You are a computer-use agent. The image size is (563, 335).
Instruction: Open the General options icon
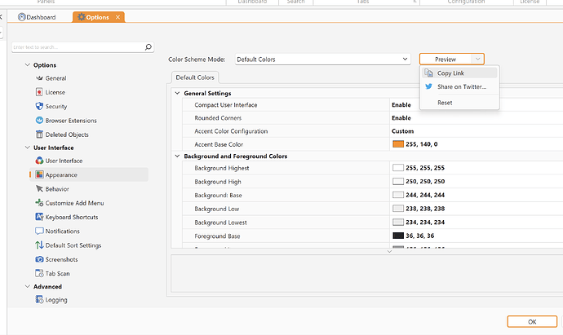tap(39, 77)
